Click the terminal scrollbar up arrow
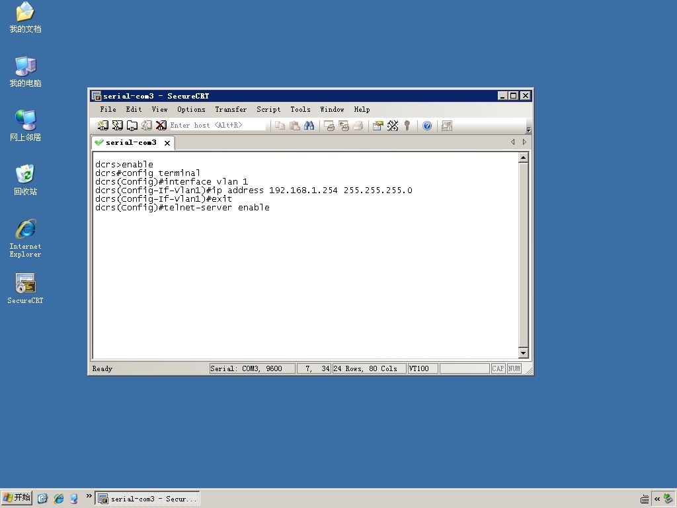The image size is (677, 508). click(x=524, y=157)
